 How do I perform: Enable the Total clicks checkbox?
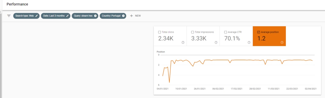(159, 32)
